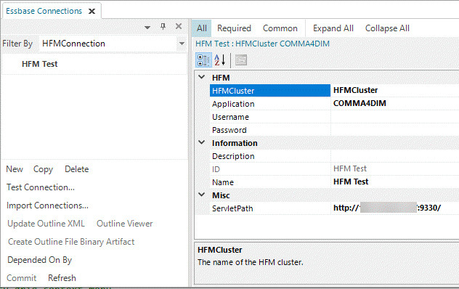The width and height of the screenshot is (459, 289).
Task: Open Outline Viewer
Action: 125,224
